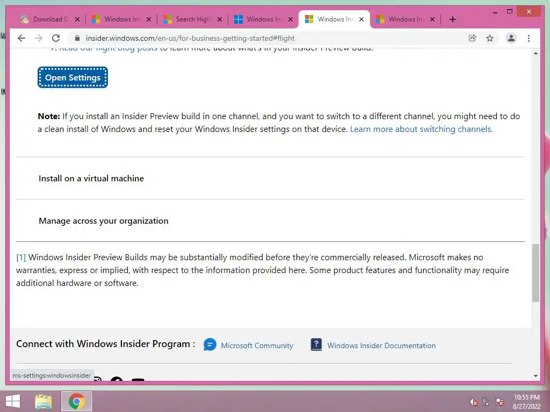
Task: Close the active Windows Insider tab
Action: point(361,19)
